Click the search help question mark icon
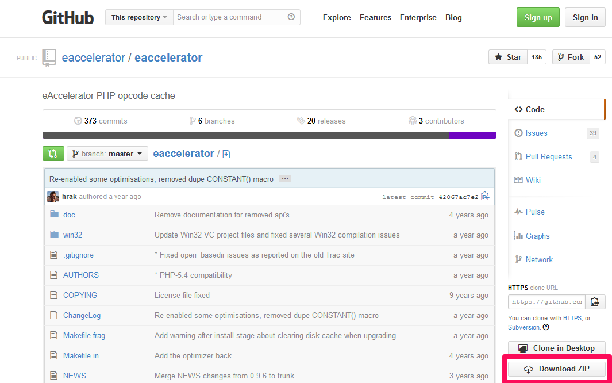The height and width of the screenshot is (383, 612). [291, 17]
